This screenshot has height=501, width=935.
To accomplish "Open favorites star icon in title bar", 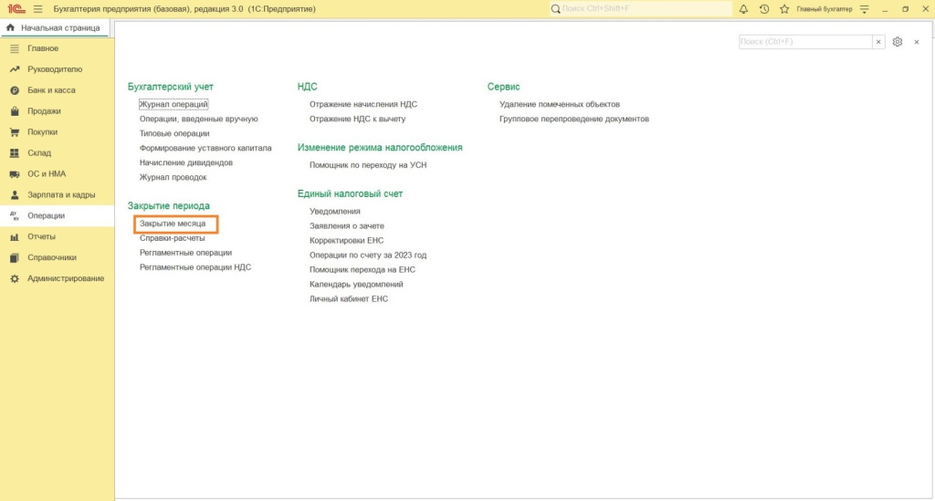I will coord(783,9).
